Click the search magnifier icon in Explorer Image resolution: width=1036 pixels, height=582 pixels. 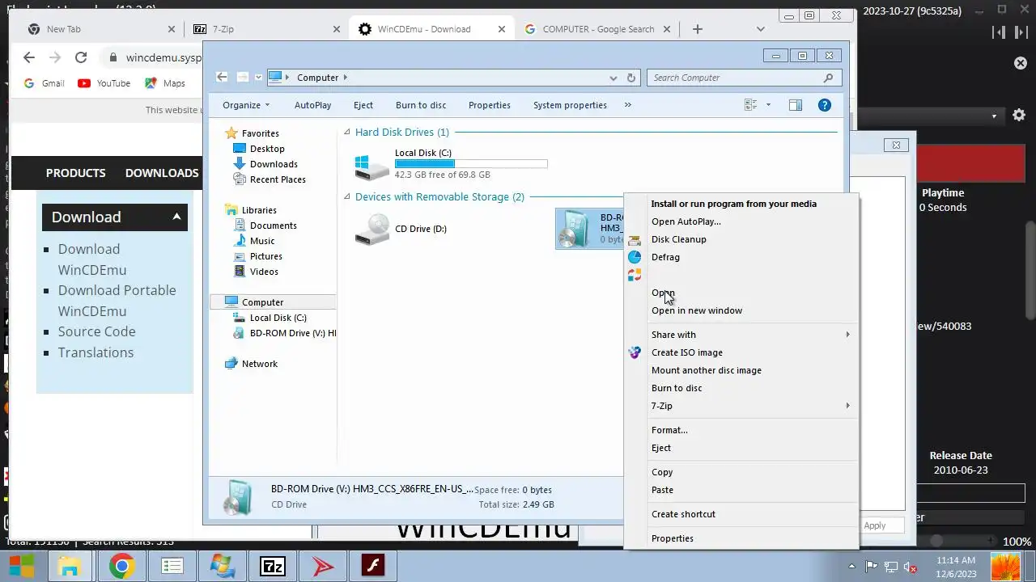[x=828, y=78]
